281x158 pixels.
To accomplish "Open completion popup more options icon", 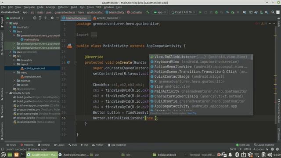I will point(251,113).
